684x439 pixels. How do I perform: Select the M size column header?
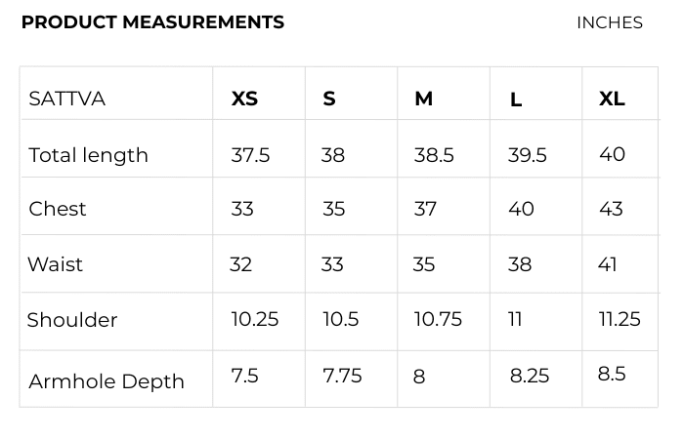tap(423, 99)
